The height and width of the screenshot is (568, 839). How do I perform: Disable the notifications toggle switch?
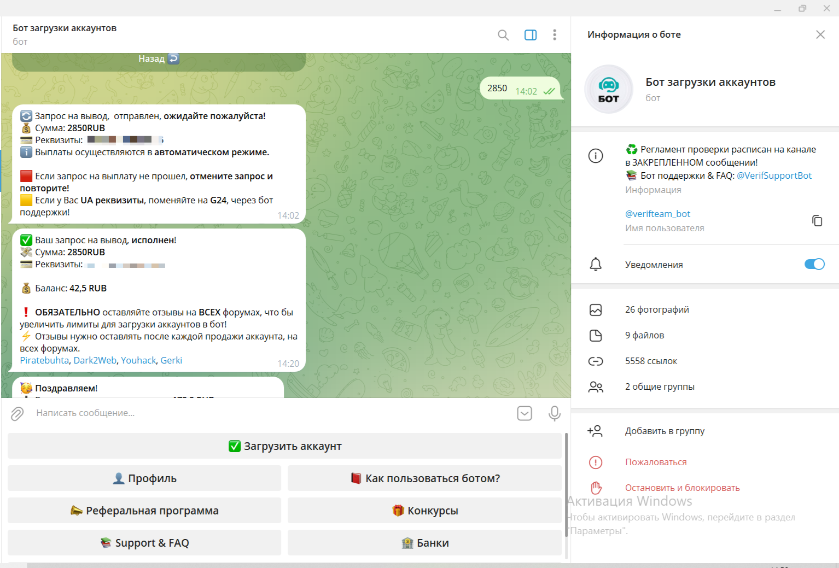coord(814,264)
